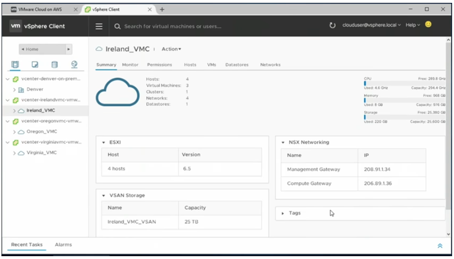Close the VMware Cloud on AWS tab
The image size is (454, 259).
click(75, 9)
